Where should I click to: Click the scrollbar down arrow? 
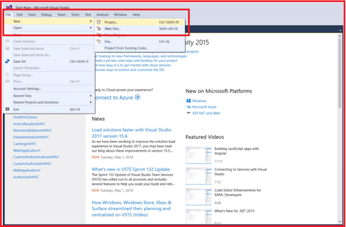[340, 221]
